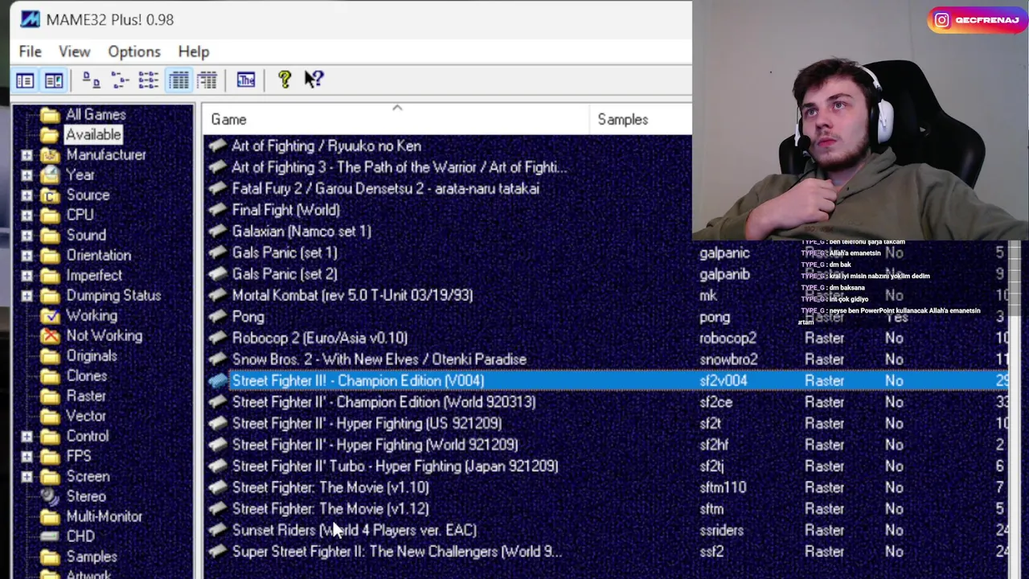The image size is (1029, 579).
Task: Click the Originals folder icon
Action: [x=50, y=356]
